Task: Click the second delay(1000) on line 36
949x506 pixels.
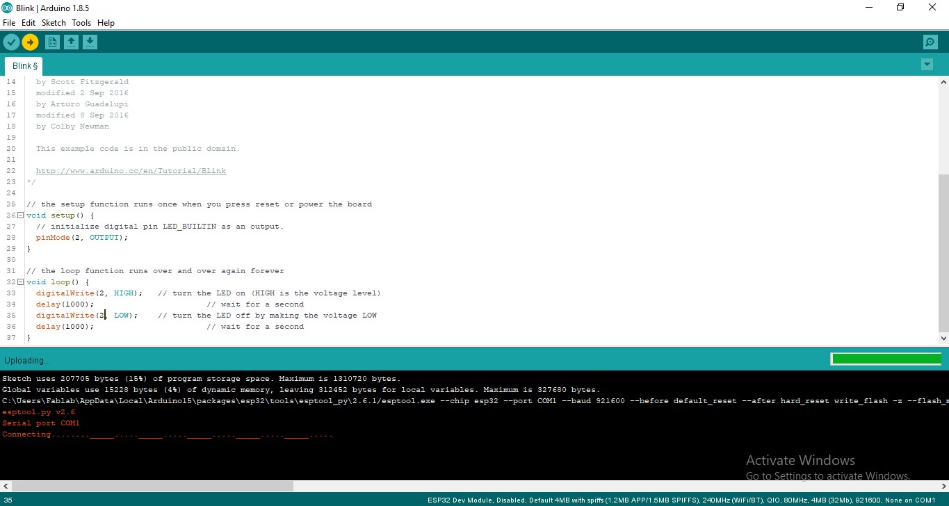Action: pos(65,327)
